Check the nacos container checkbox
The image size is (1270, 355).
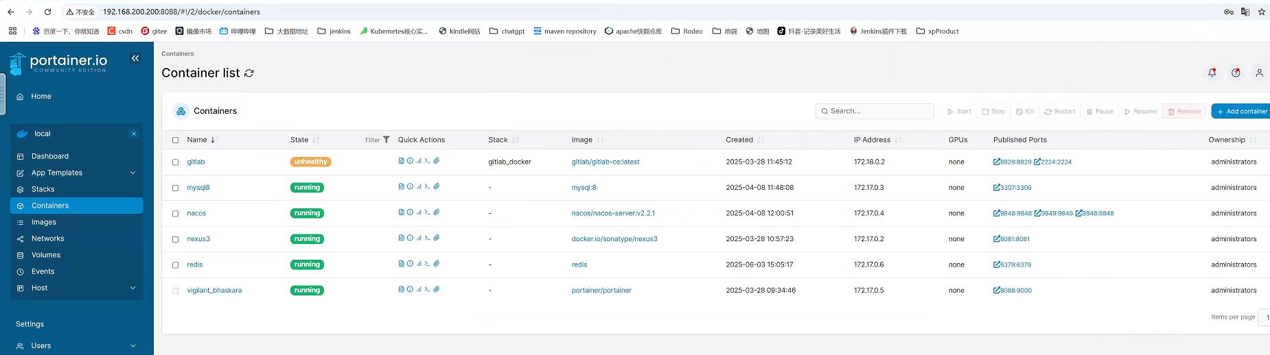175,214
